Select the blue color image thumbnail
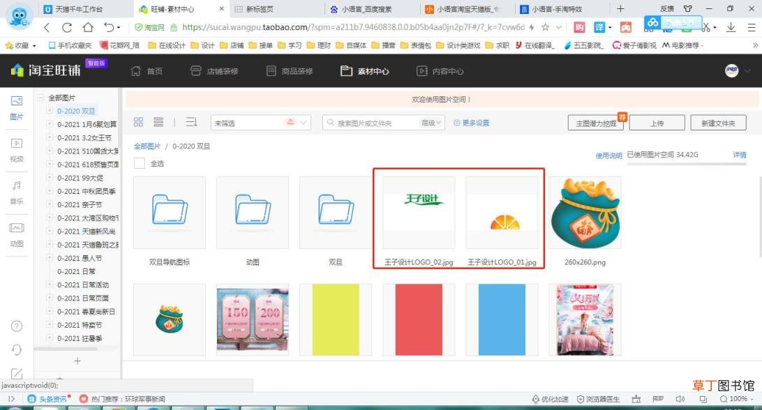 (x=502, y=319)
